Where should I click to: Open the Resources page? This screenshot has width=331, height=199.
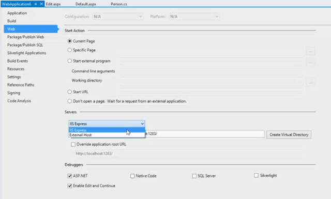pos(16,69)
